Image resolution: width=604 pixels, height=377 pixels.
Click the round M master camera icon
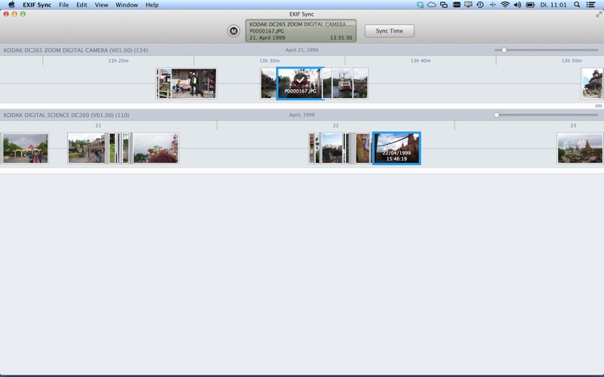click(x=233, y=31)
